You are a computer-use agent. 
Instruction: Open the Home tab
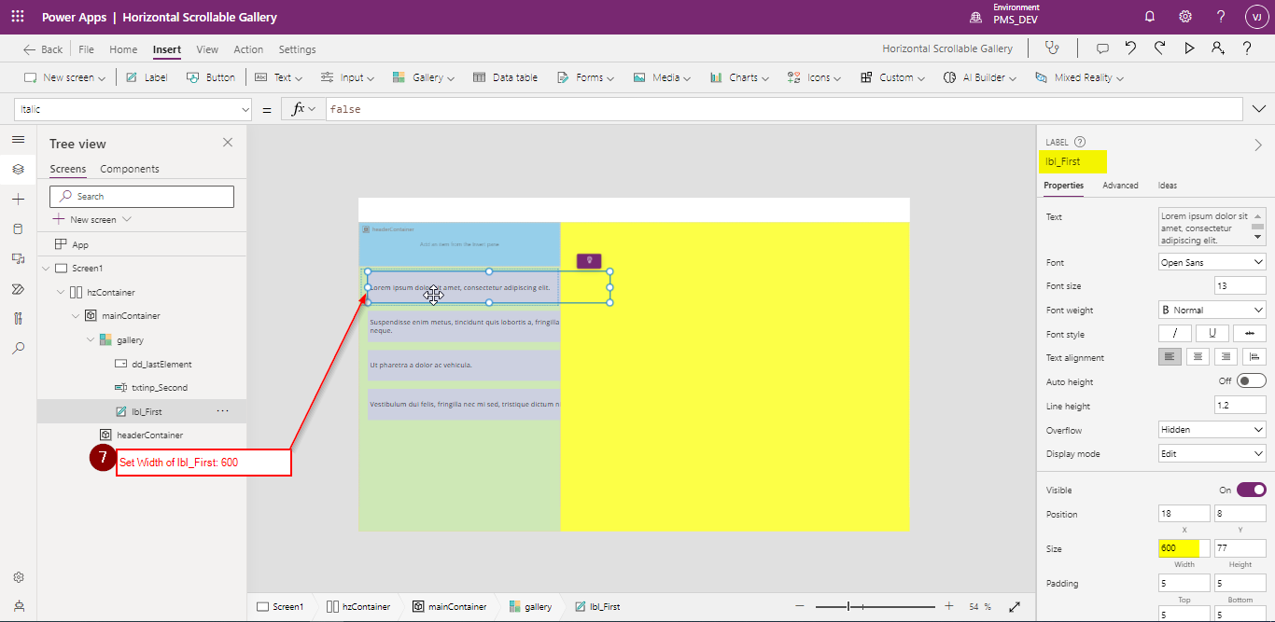123,49
